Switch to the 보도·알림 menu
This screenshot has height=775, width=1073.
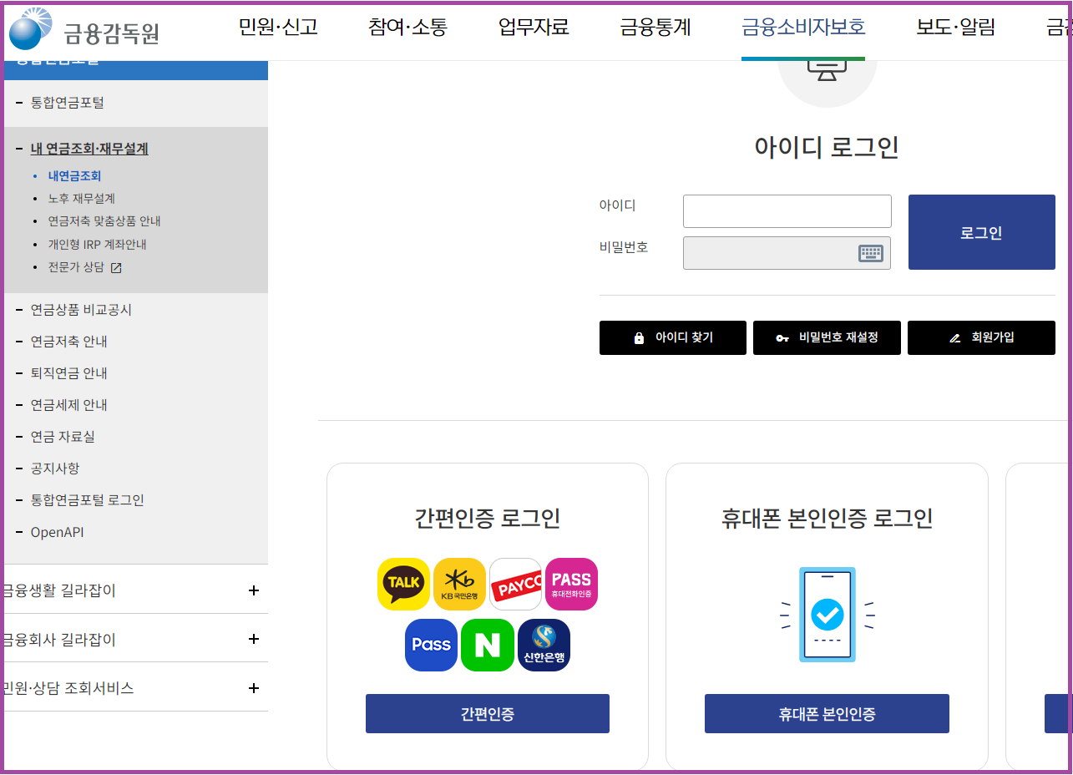pos(955,27)
